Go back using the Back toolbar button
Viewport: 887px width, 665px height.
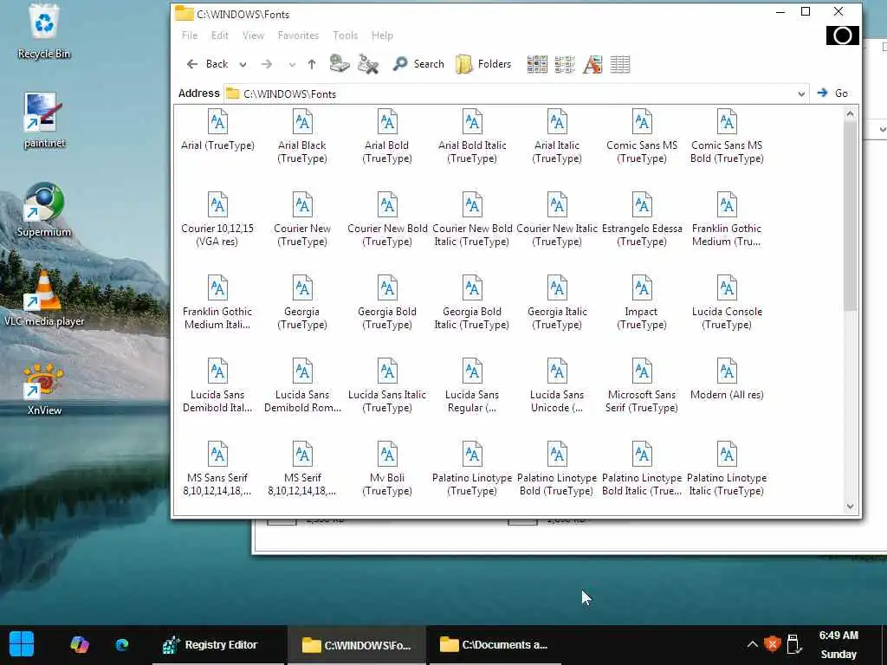[x=207, y=64]
